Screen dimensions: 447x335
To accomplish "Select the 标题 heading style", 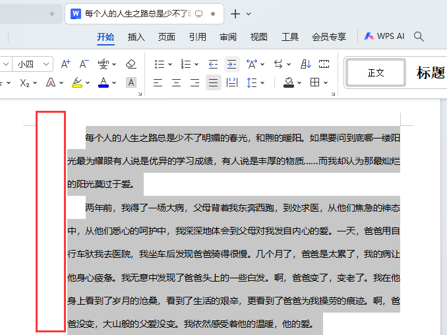I will pyautogui.click(x=431, y=73).
